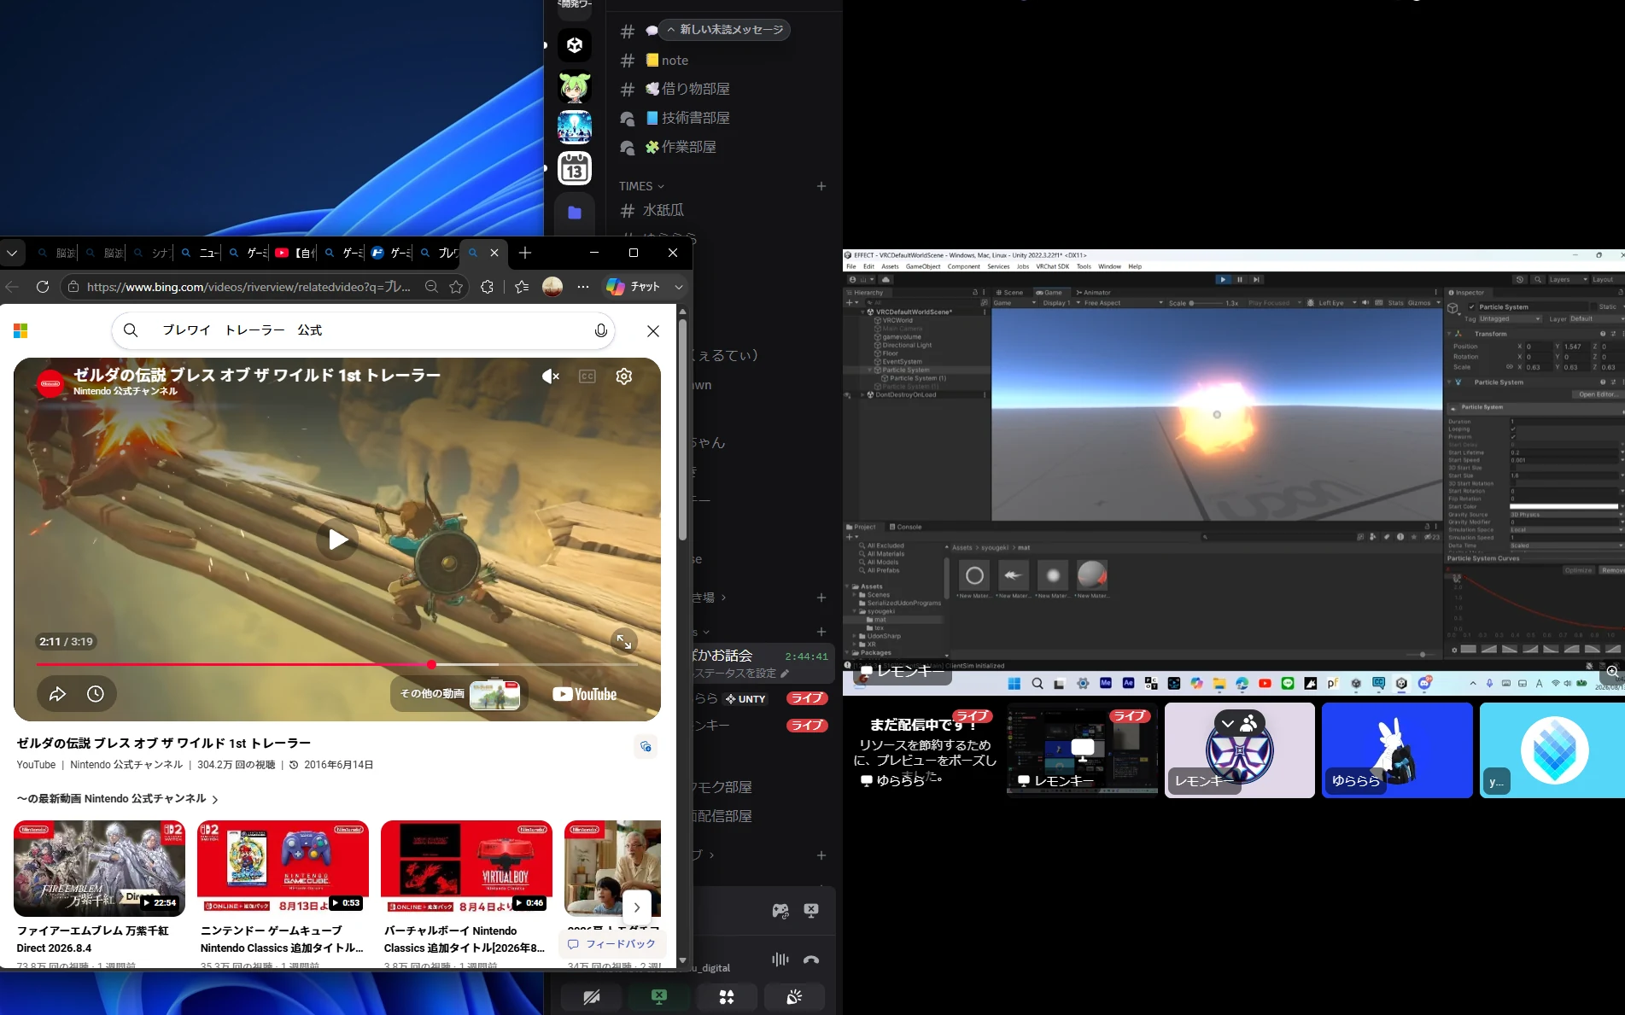The height and width of the screenshot is (1015, 1625).
Task: Open the browser tab actions dropdown
Action: click(x=12, y=253)
